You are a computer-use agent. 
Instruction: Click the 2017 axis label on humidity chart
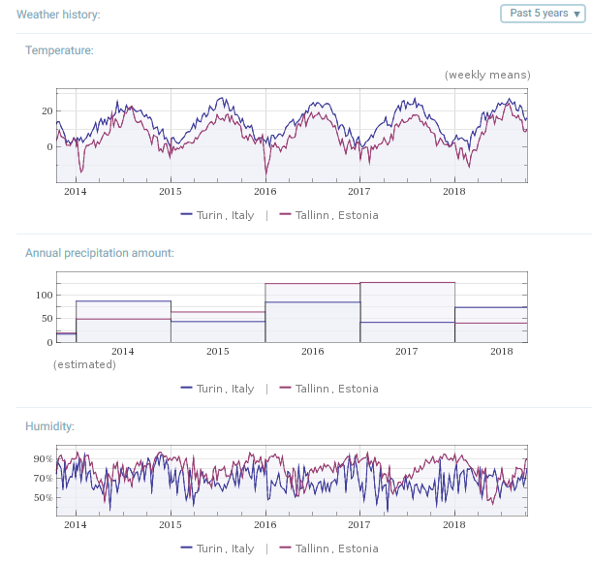(x=359, y=524)
